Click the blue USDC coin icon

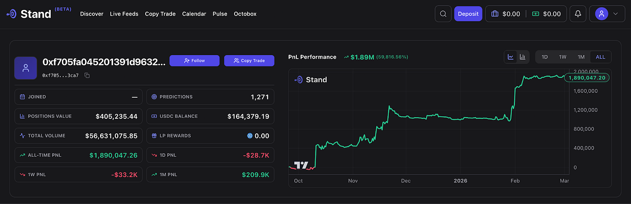(250, 136)
